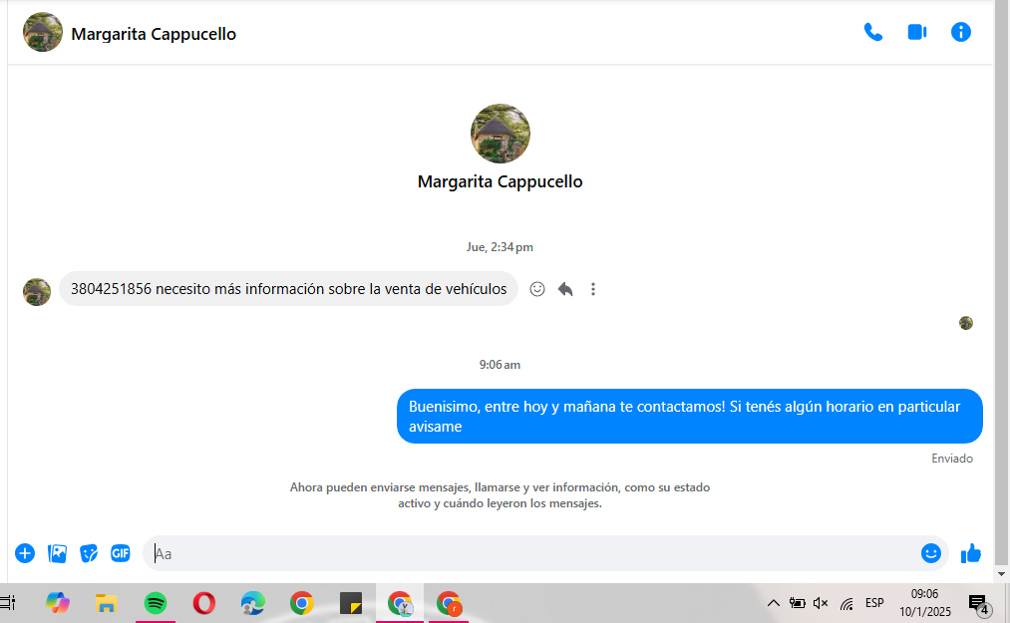Open conversation information panel
Screen dimensions: 1010x623
(961, 32)
